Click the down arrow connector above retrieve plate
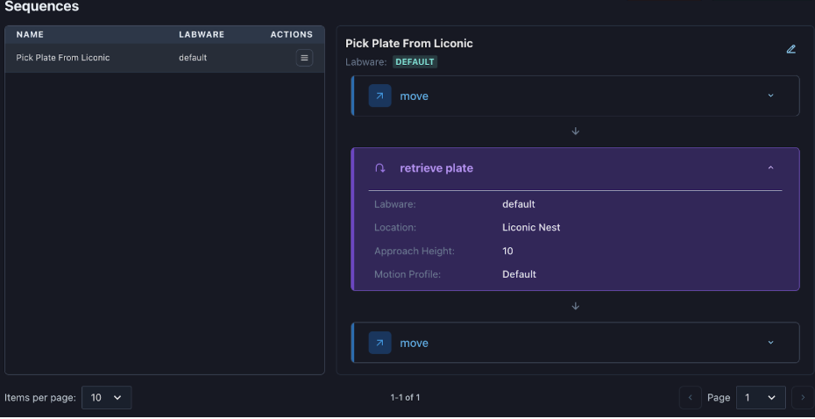The height and width of the screenshot is (419, 815). click(x=576, y=131)
